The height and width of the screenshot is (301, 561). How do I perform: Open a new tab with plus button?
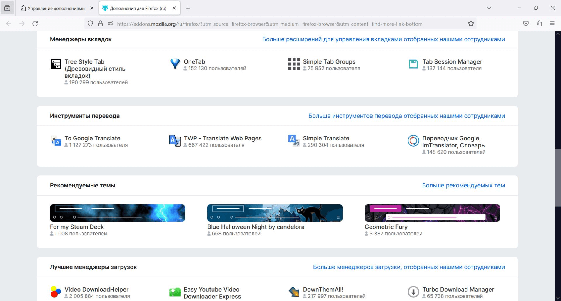[188, 8]
